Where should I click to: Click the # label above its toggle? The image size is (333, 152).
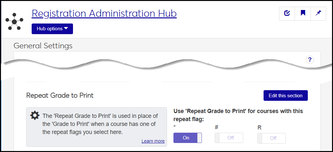pyautogui.click(x=217, y=128)
